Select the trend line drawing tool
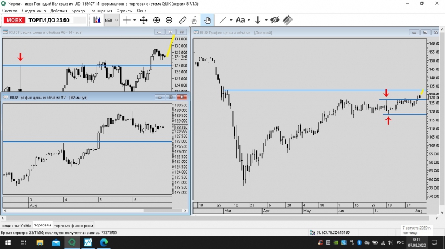The height and width of the screenshot is (249, 445). coord(223,20)
